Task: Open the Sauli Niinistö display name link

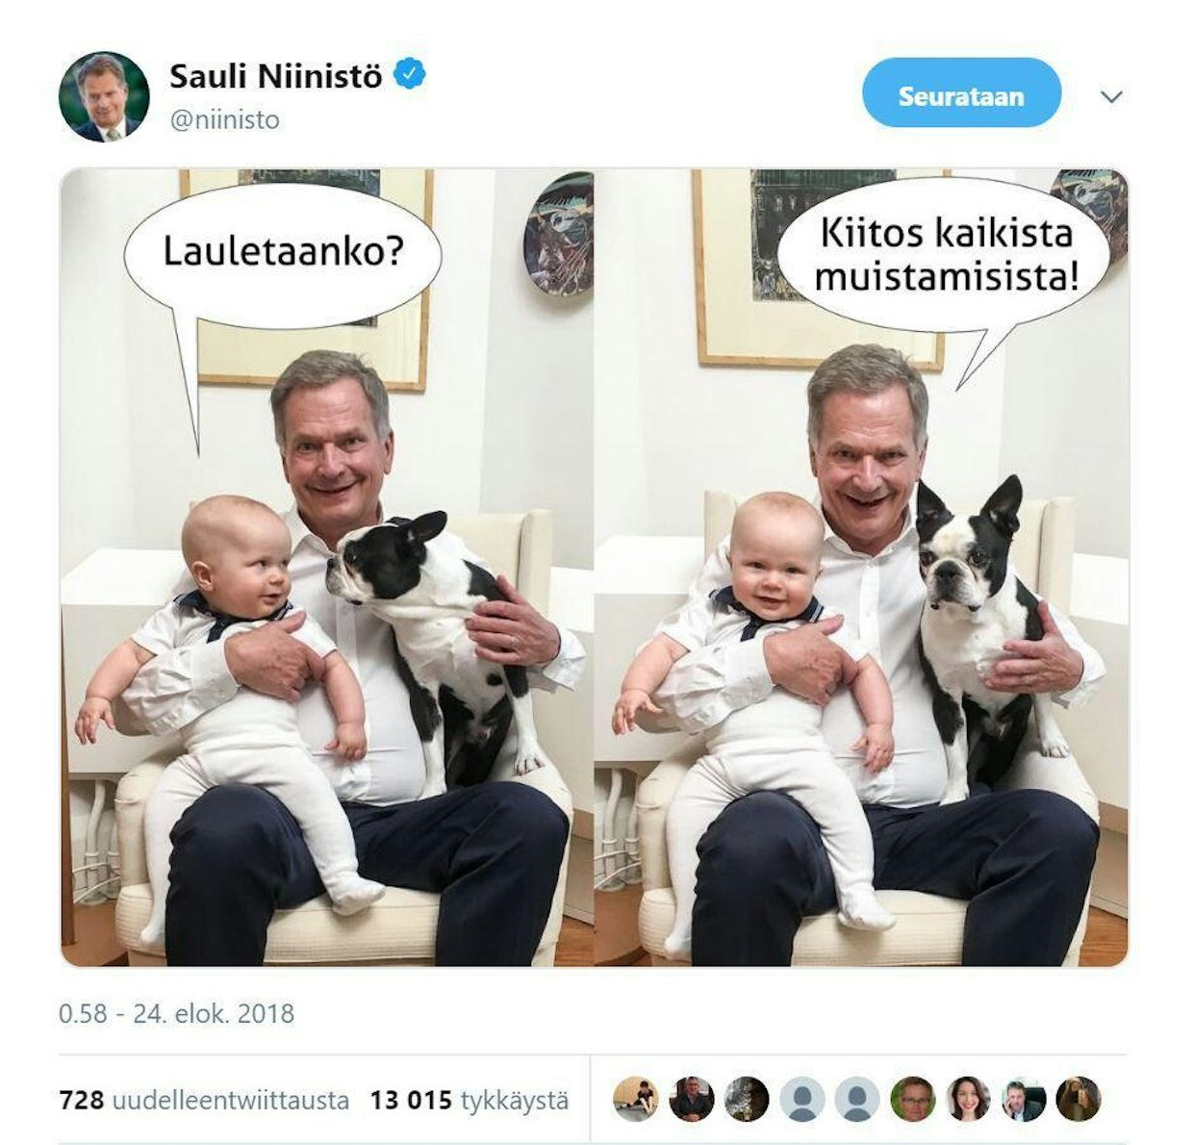Action: click(x=275, y=76)
